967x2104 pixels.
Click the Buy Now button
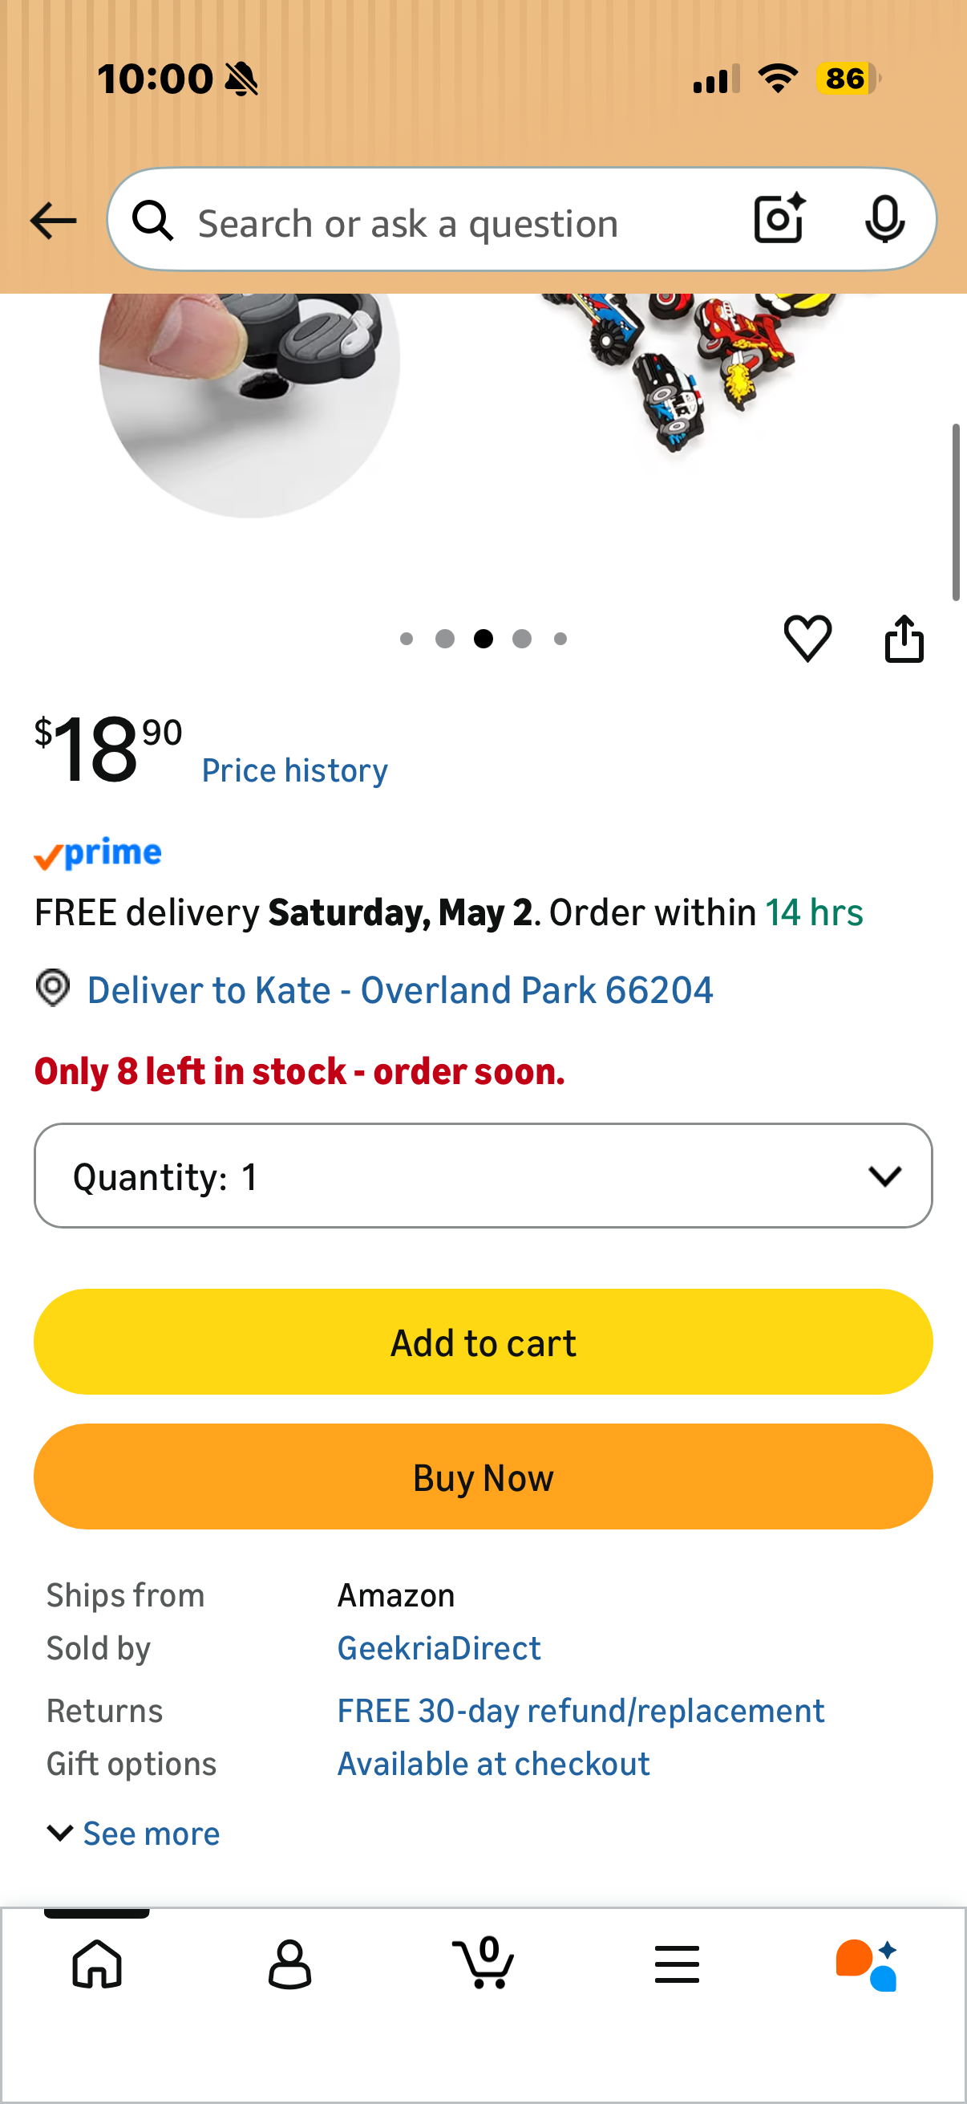pyautogui.click(x=483, y=1476)
